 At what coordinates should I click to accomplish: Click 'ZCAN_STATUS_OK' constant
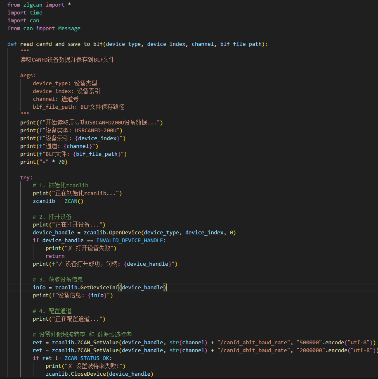tap(87, 358)
